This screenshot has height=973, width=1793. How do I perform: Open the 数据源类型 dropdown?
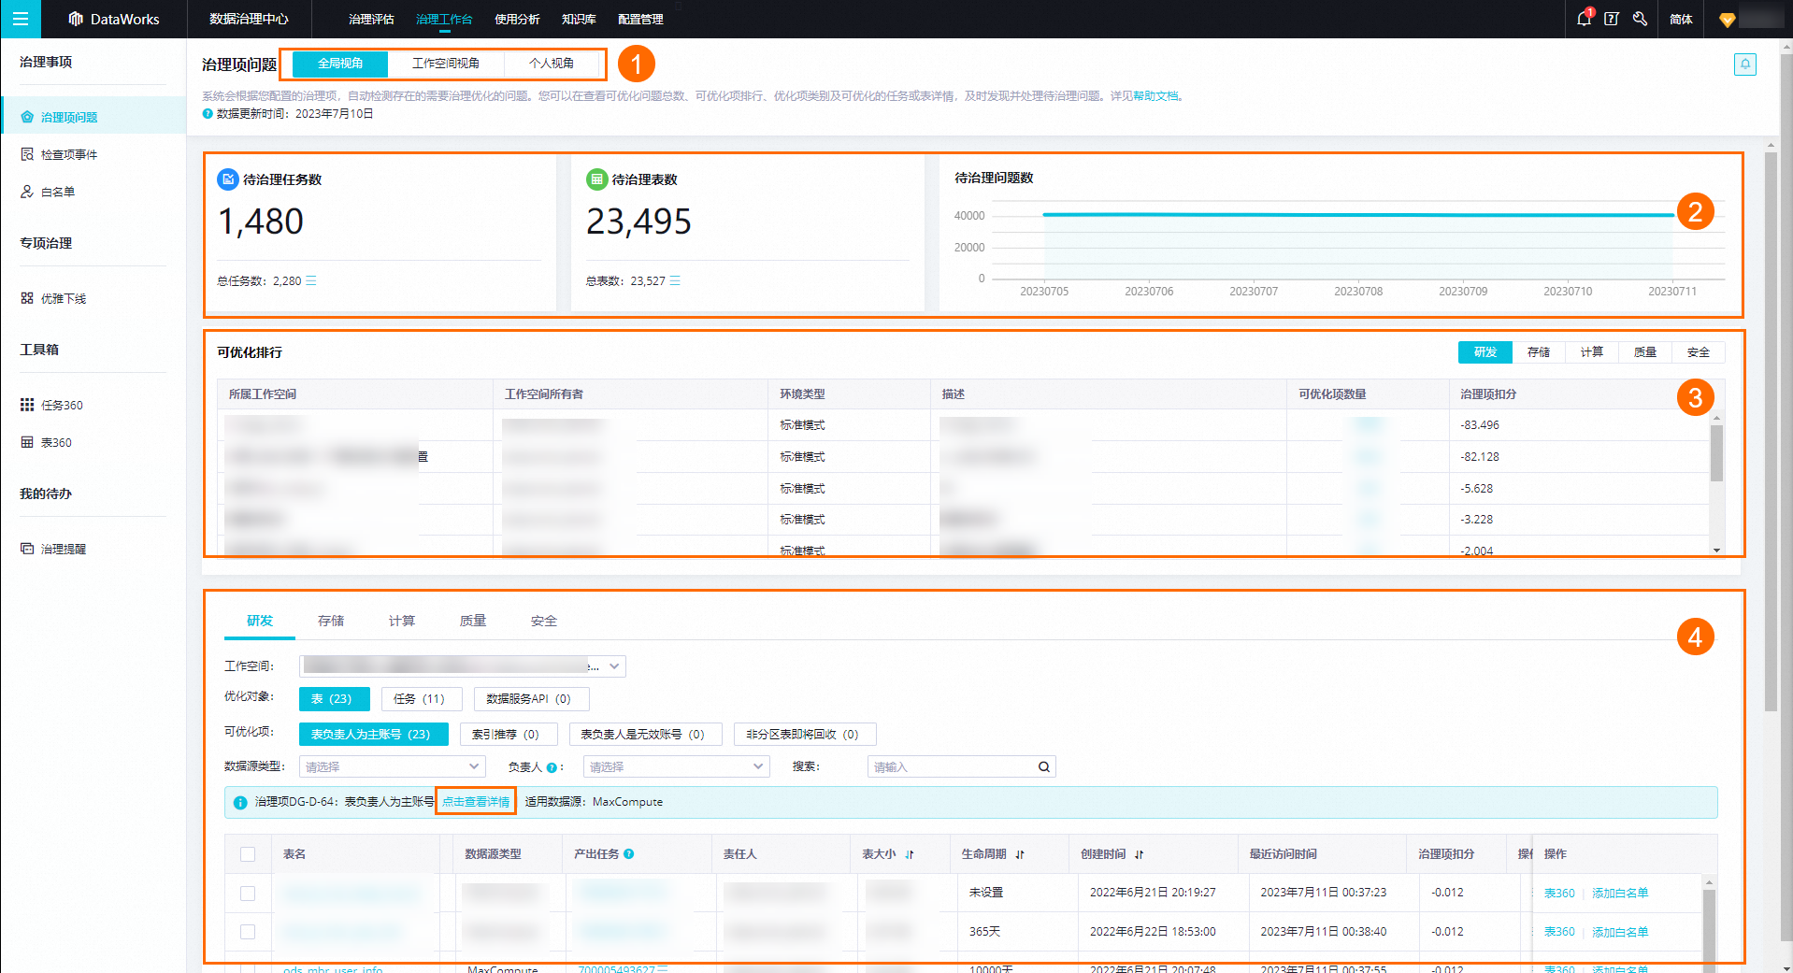tap(392, 766)
